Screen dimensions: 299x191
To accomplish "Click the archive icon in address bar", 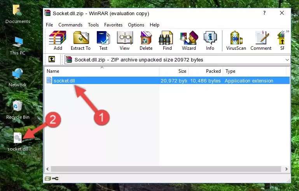I will pos(69,60).
